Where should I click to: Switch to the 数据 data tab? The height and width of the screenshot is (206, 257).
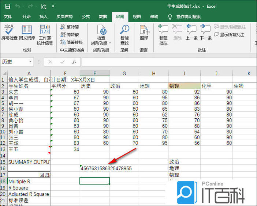(103, 17)
